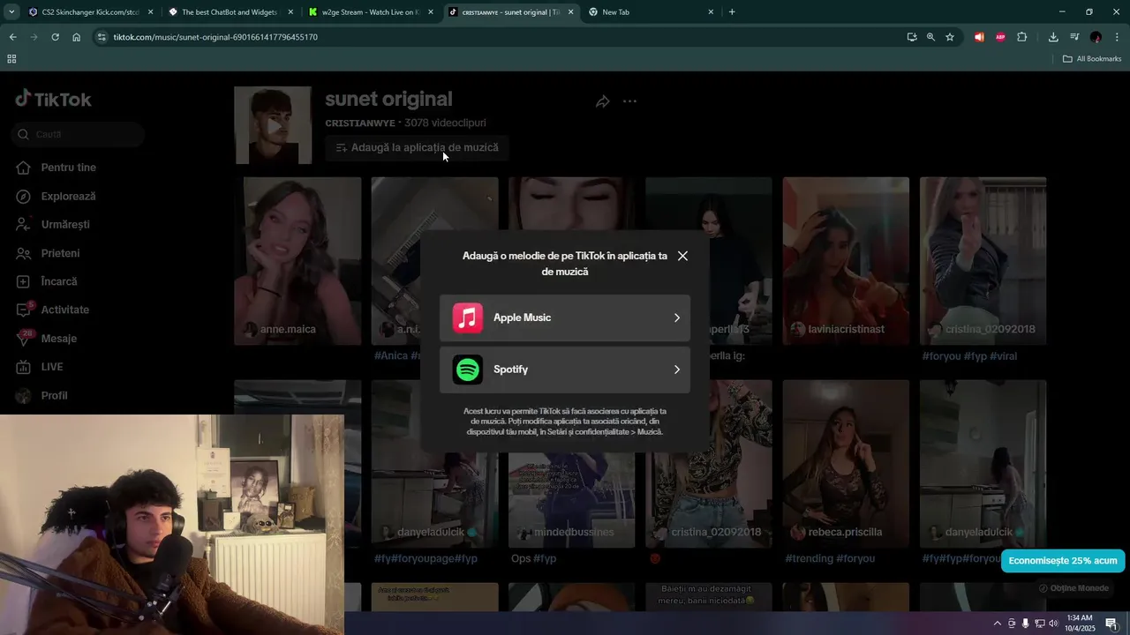Open the Adblock Plus extension

pos(1000,37)
